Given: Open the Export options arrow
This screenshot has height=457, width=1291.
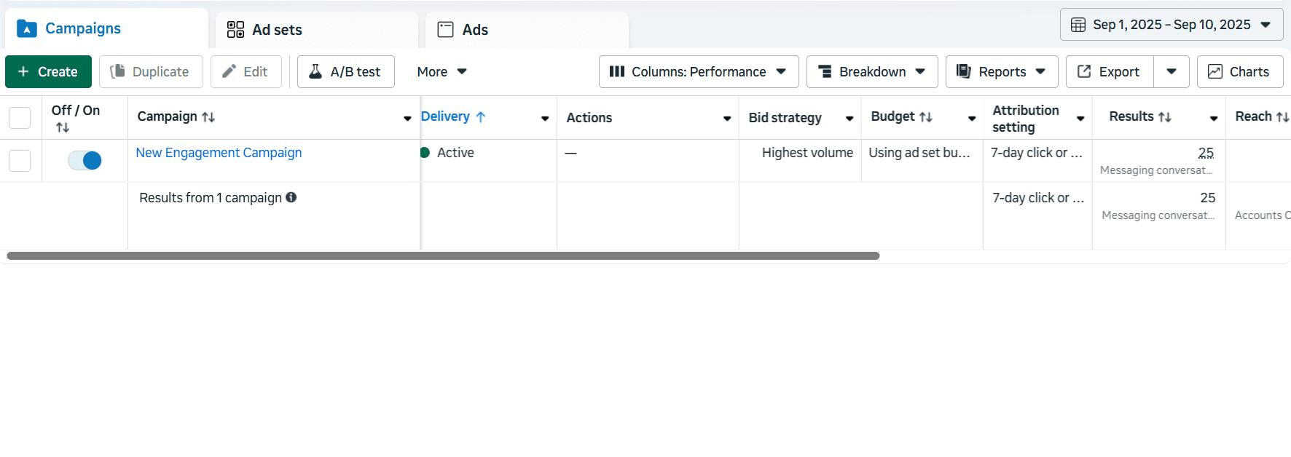Looking at the screenshot, I should (1171, 71).
